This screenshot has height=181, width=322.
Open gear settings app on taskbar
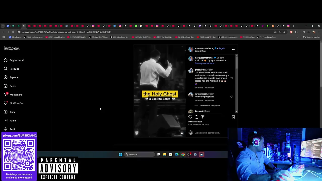pos(195,154)
